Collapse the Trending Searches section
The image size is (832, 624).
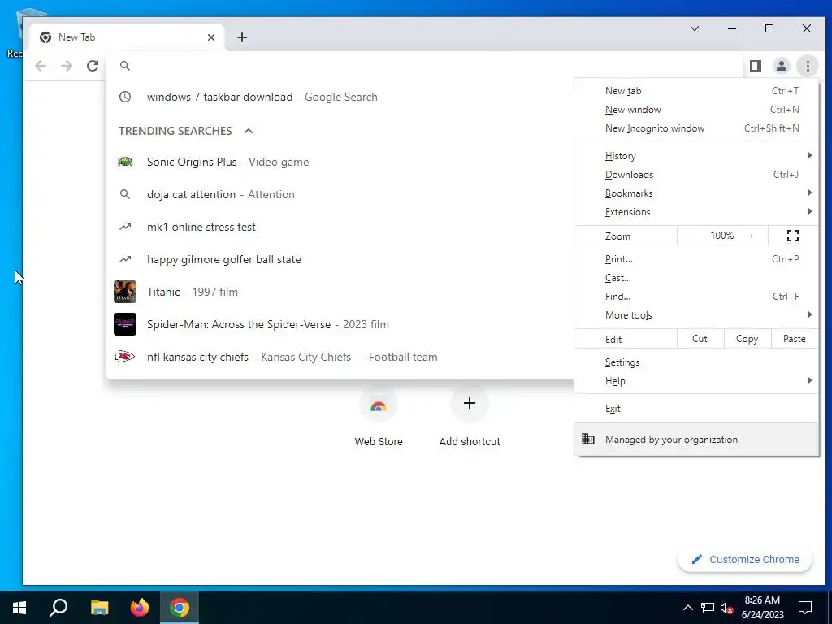(249, 131)
